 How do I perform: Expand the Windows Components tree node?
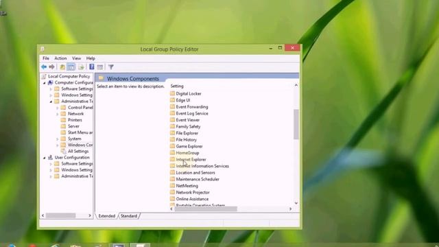pyautogui.click(x=58, y=145)
